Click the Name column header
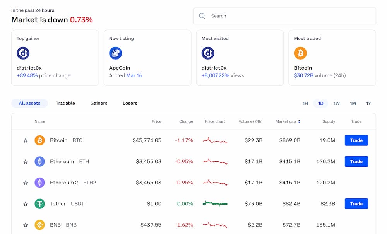 [x=40, y=121]
